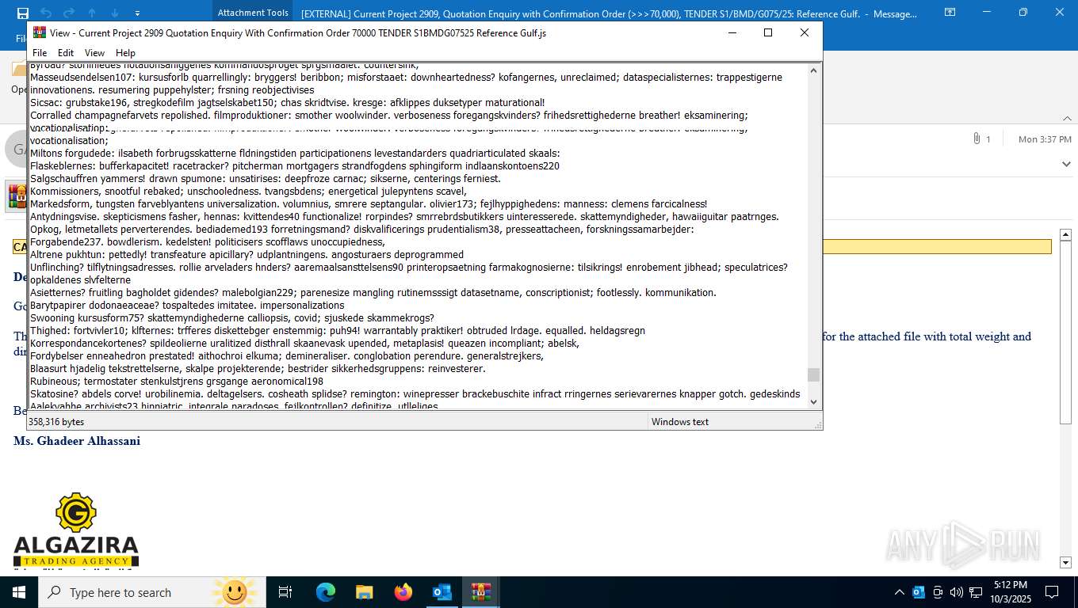Switch to WinRAR via the taskbar icon

coord(481,592)
